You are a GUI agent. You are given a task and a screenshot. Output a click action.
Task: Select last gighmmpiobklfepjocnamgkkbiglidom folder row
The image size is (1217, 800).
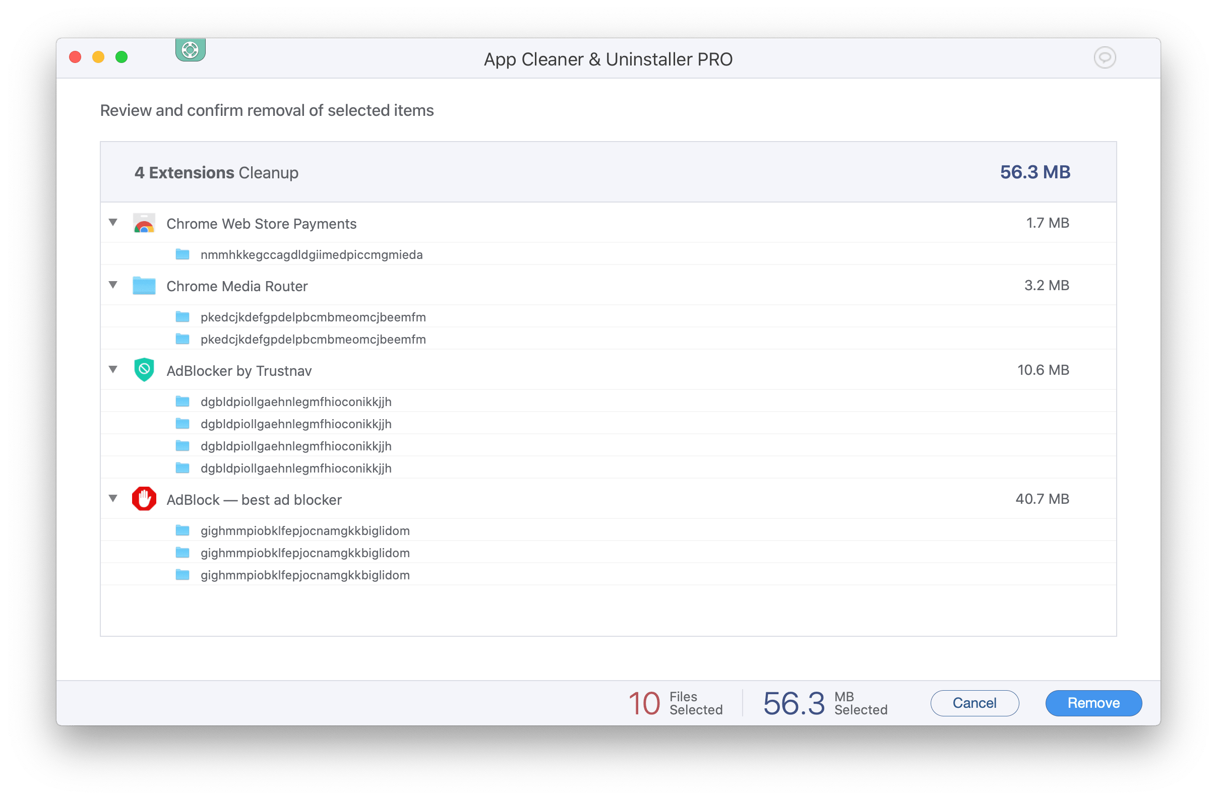tap(306, 575)
